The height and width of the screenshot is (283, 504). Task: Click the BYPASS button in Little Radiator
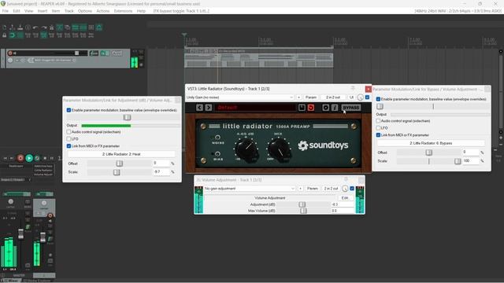click(x=351, y=108)
